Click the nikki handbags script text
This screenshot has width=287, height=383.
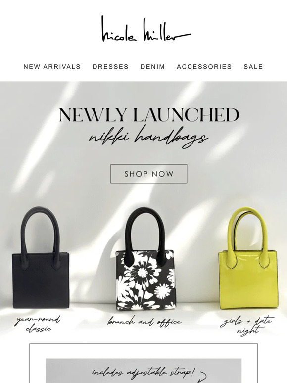148,137
